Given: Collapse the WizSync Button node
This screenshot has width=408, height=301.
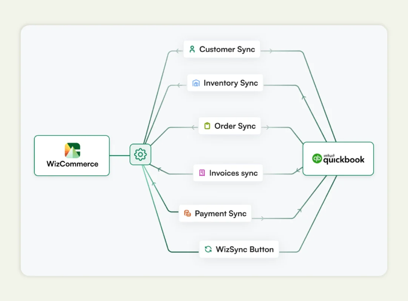Looking at the screenshot, I should [239, 249].
